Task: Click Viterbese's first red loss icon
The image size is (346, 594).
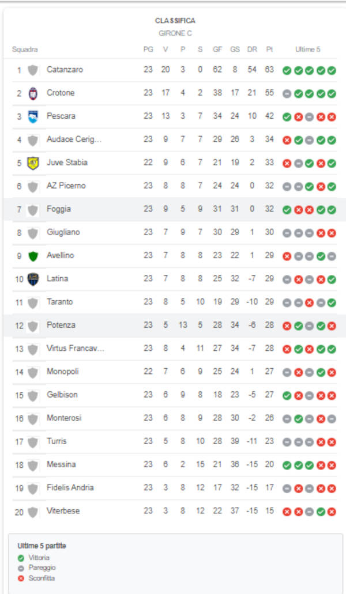Action: (287, 512)
